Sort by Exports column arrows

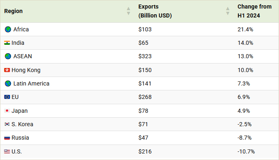(x=228, y=11)
